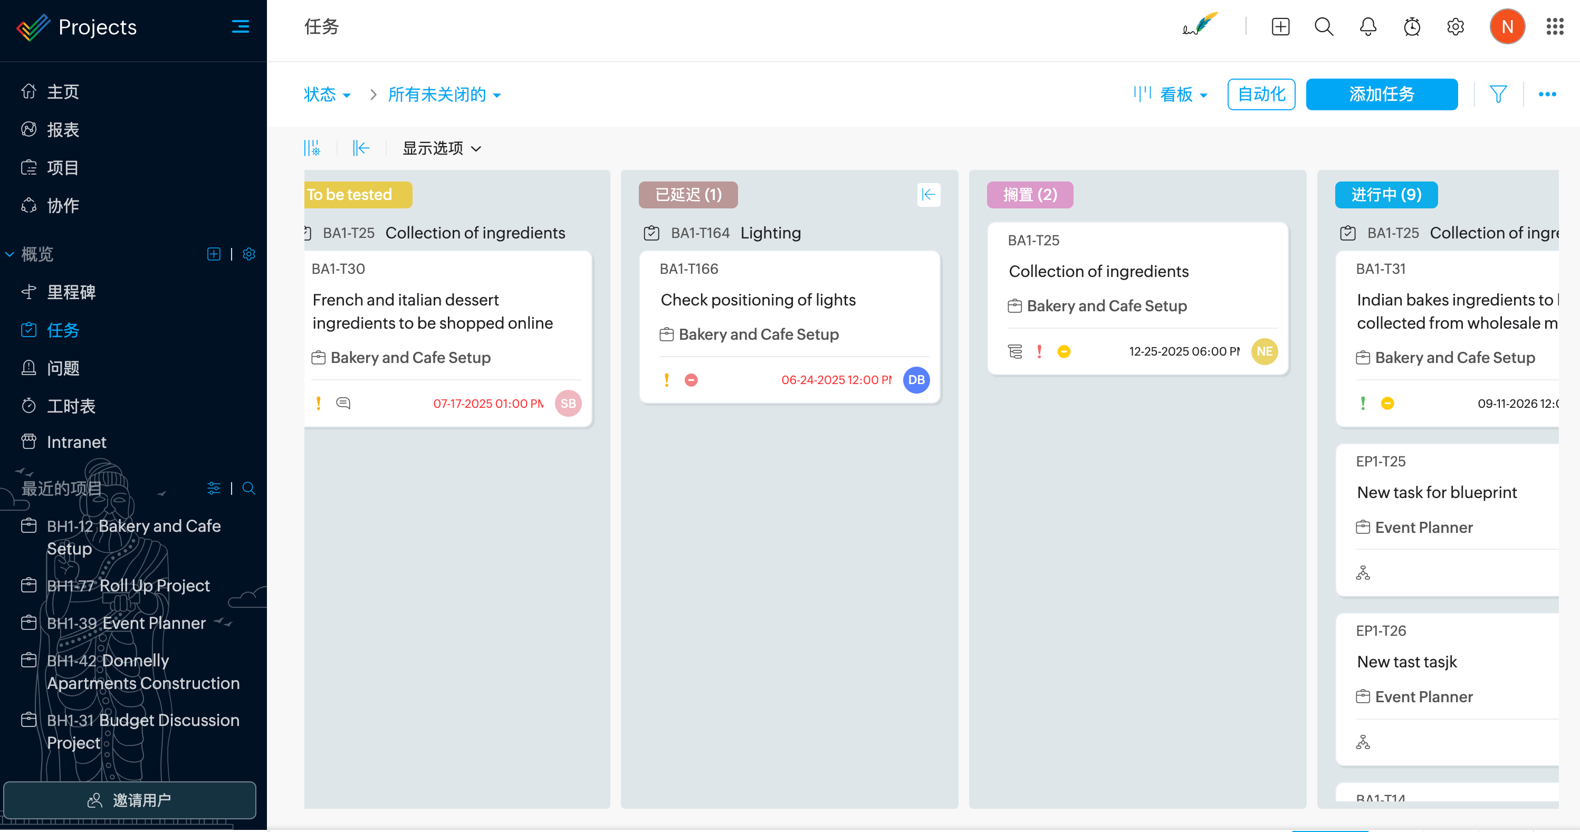
Task: Open the filter funnel icon
Action: click(x=1498, y=94)
